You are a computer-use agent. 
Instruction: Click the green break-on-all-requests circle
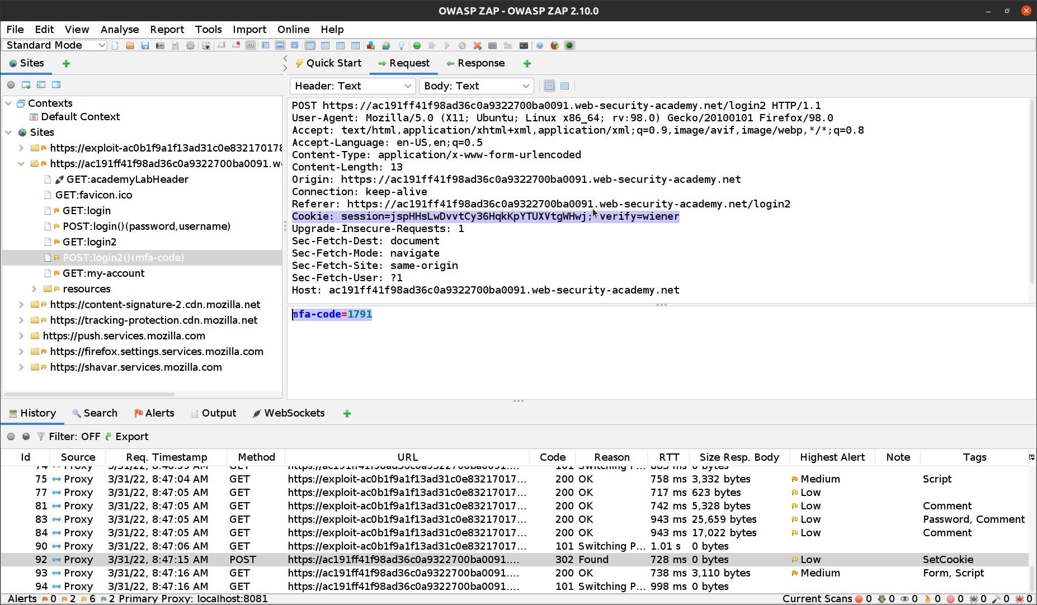click(417, 46)
